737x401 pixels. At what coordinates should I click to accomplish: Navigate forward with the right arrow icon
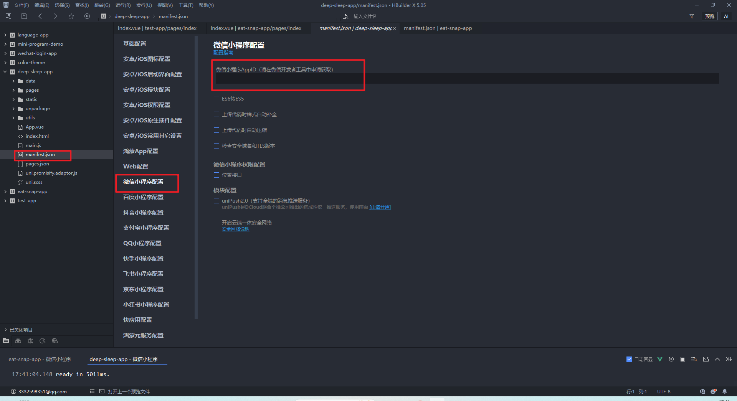pos(55,16)
